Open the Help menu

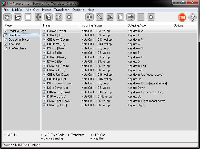(91, 10)
